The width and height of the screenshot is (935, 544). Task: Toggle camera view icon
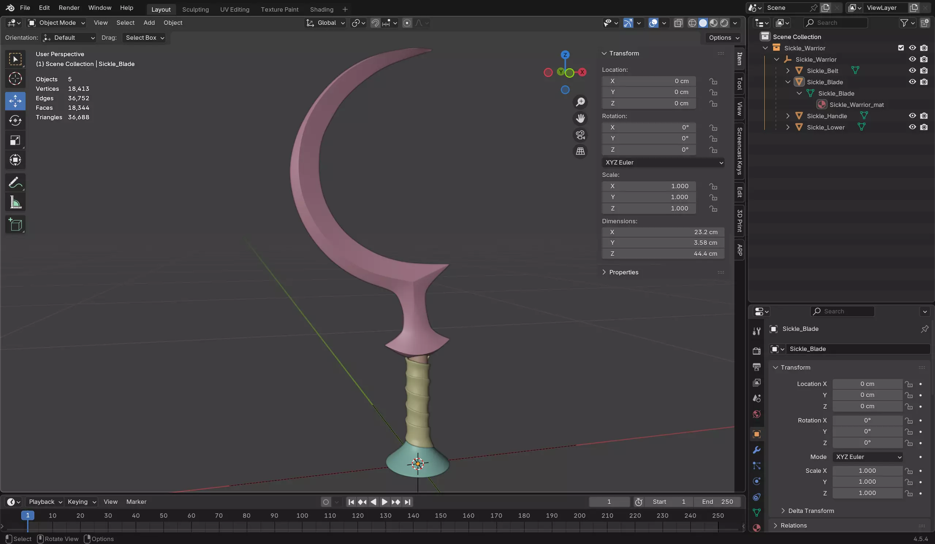tap(580, 135)
